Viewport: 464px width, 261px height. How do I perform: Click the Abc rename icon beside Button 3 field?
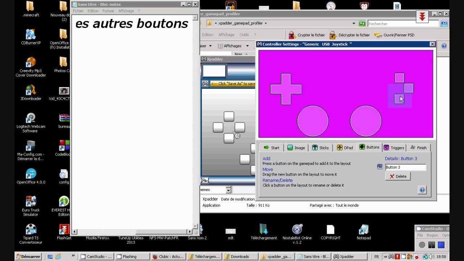point(380,167)
